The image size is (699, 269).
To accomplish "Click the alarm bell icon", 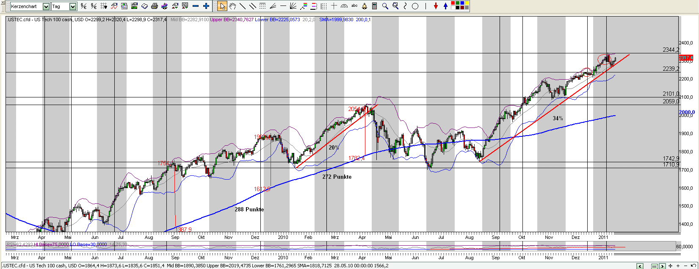I will coord(365,6).
